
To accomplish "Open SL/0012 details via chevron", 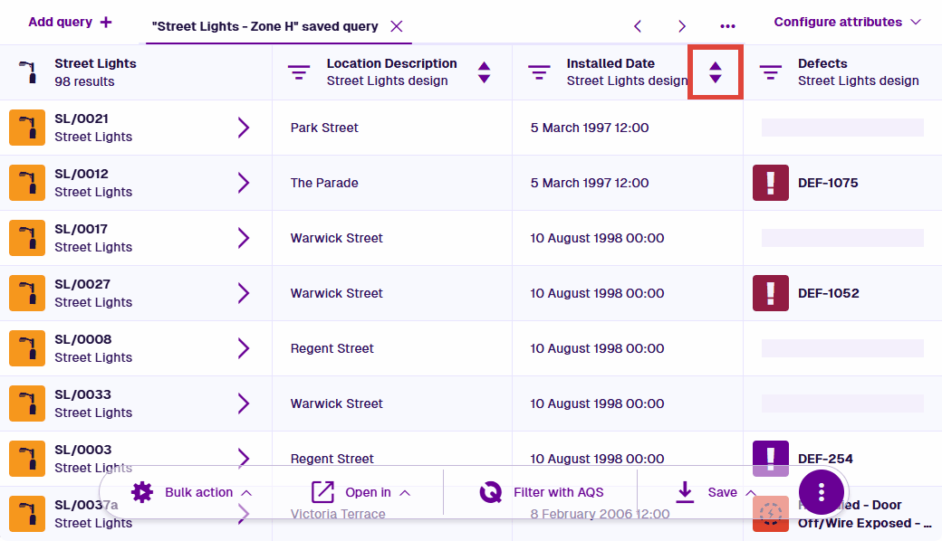I will click(243, 183).
